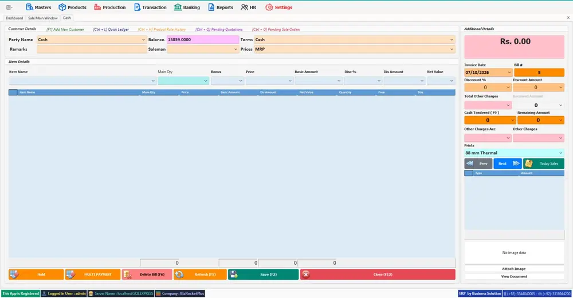Click the Price entry field
Screen dimensions: 573x298
[x=269, y=81]
